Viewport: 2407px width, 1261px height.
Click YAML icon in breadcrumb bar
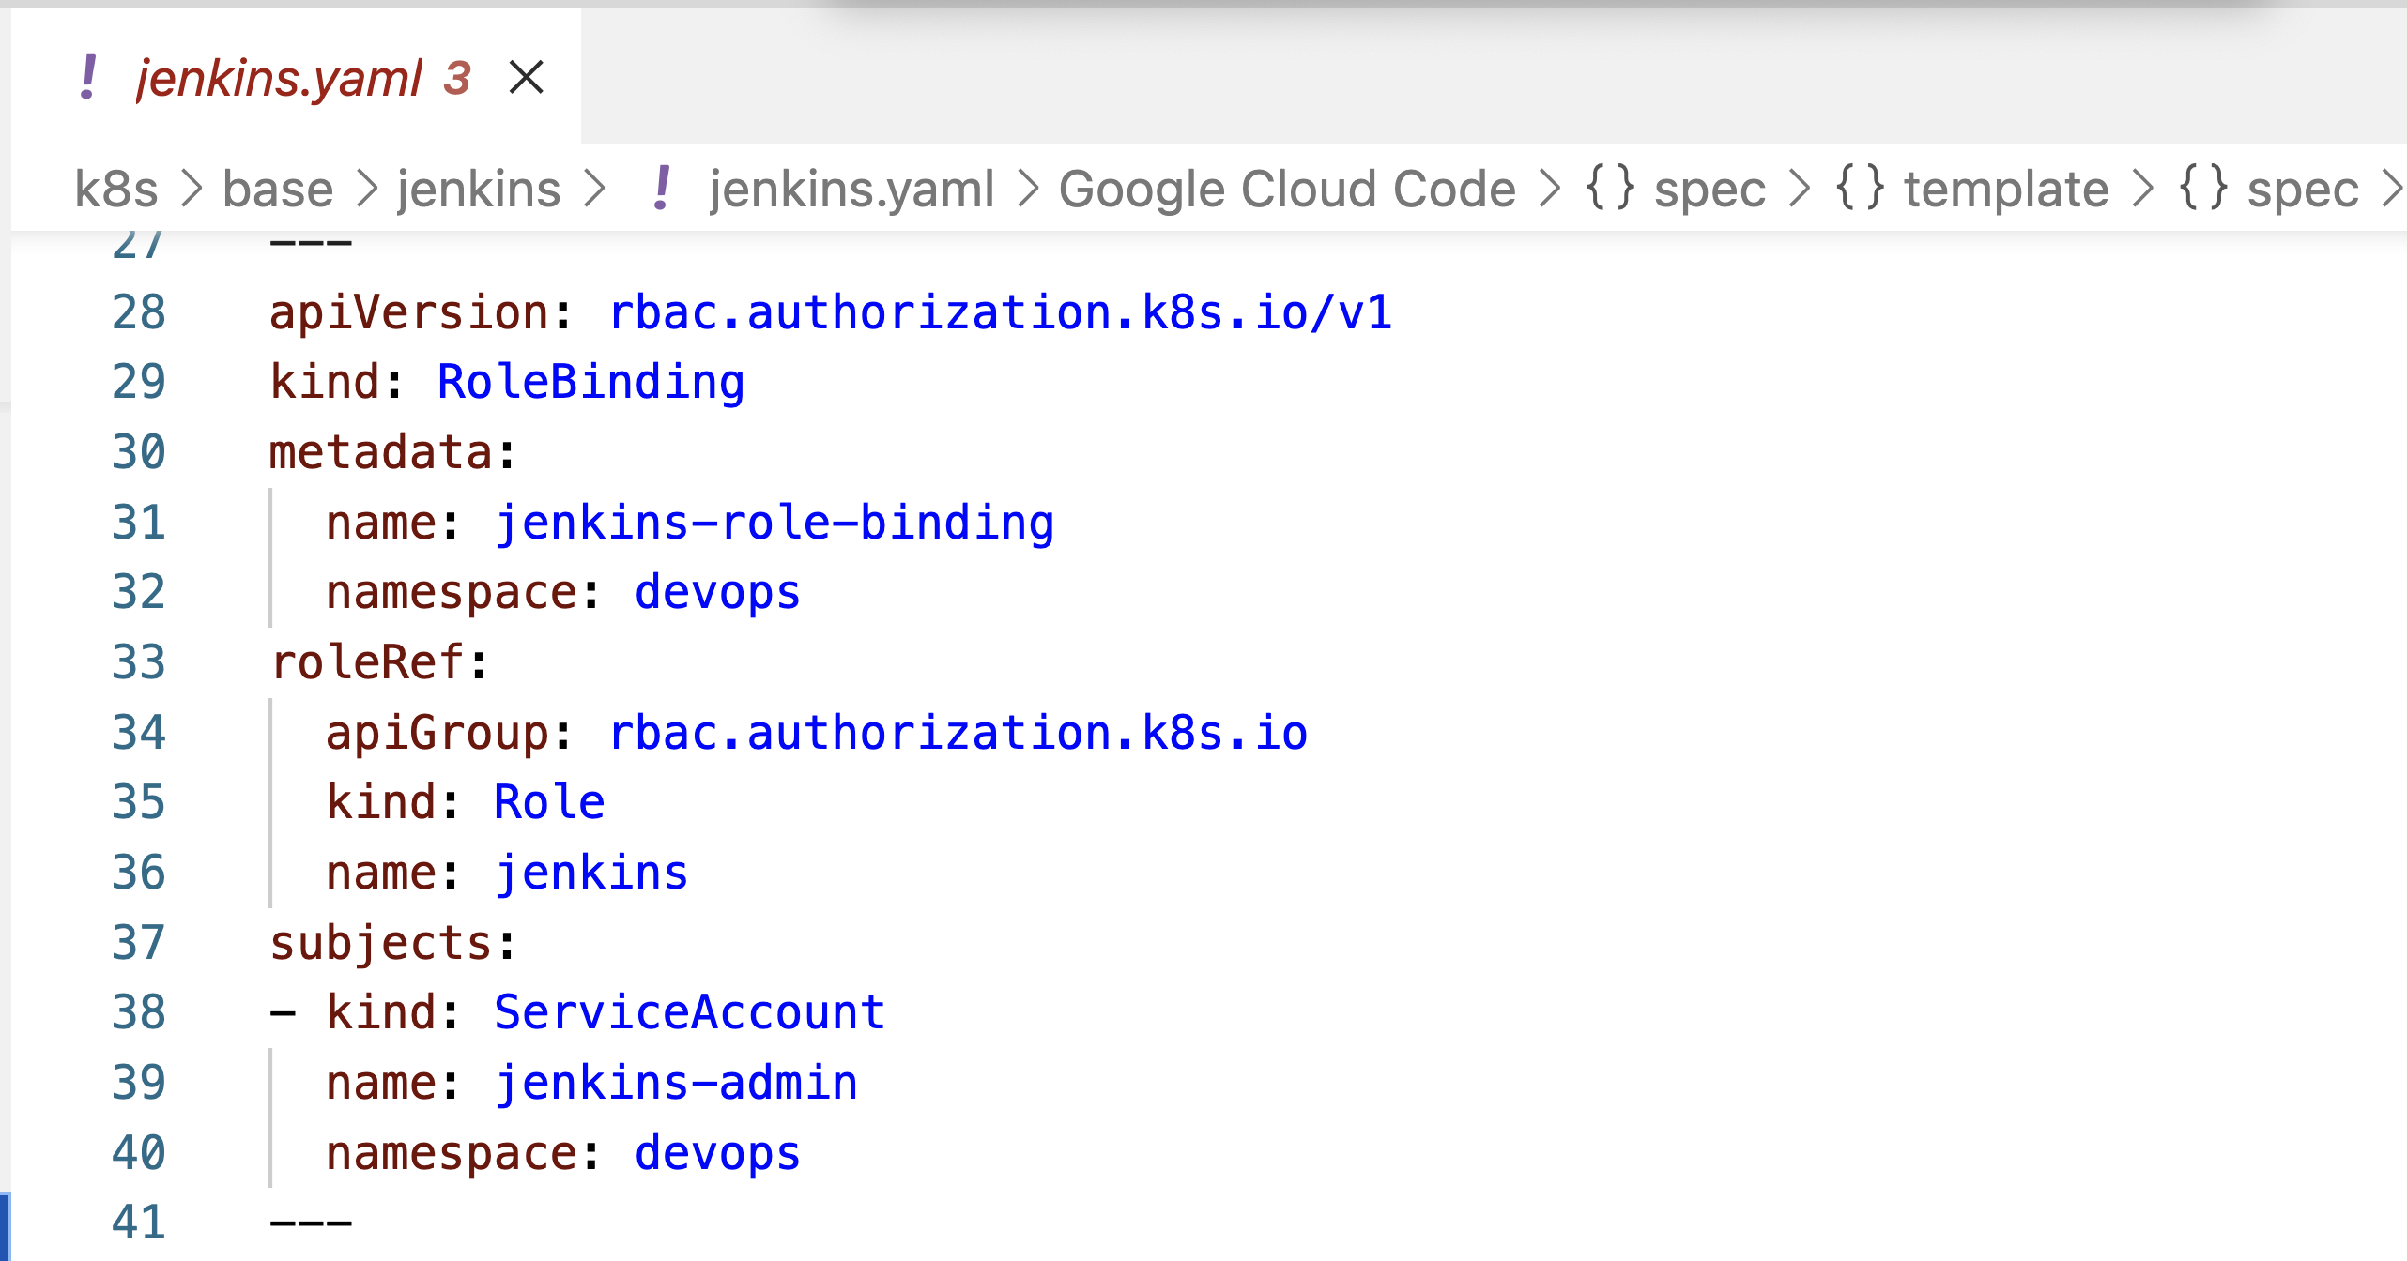(x=662, y=188)
